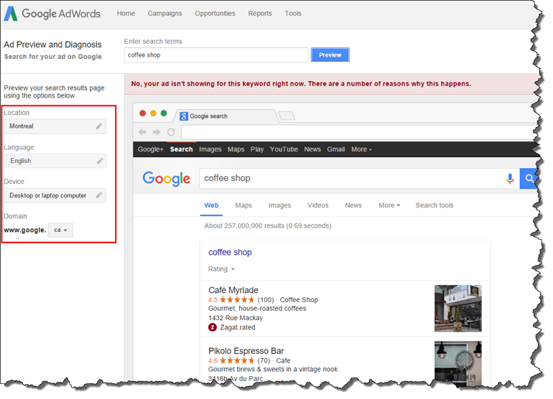Open the Campaigns menu
553x399 pixels.
tap(164, 14)
